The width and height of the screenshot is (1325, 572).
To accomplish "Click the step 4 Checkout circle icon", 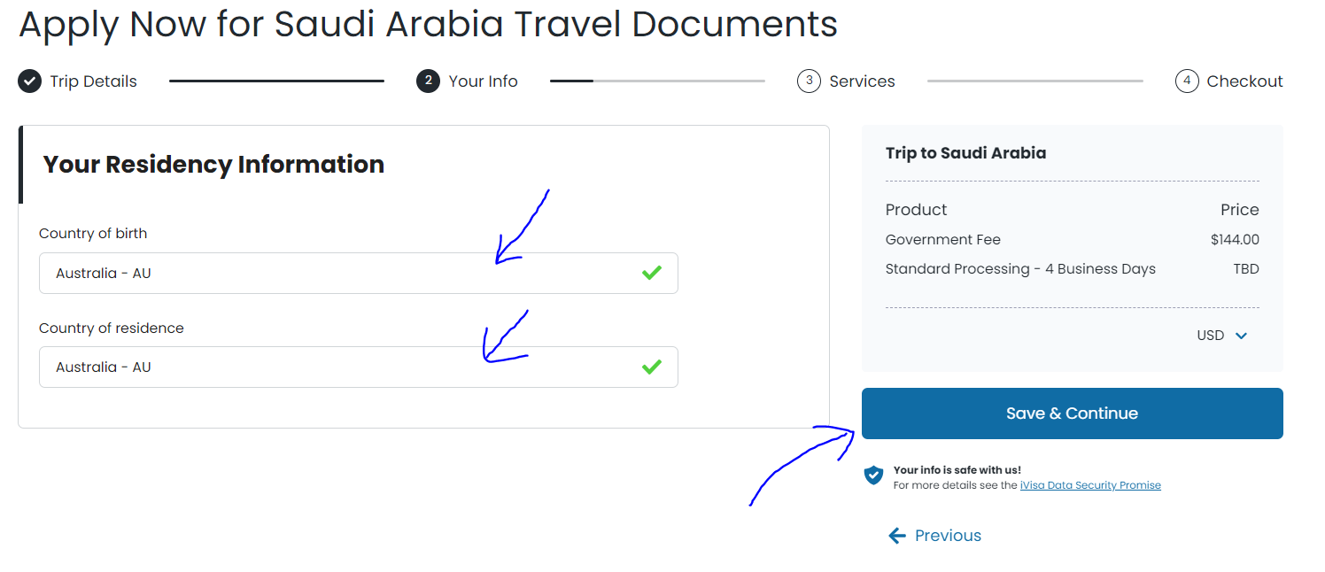I will point(1187,81).
